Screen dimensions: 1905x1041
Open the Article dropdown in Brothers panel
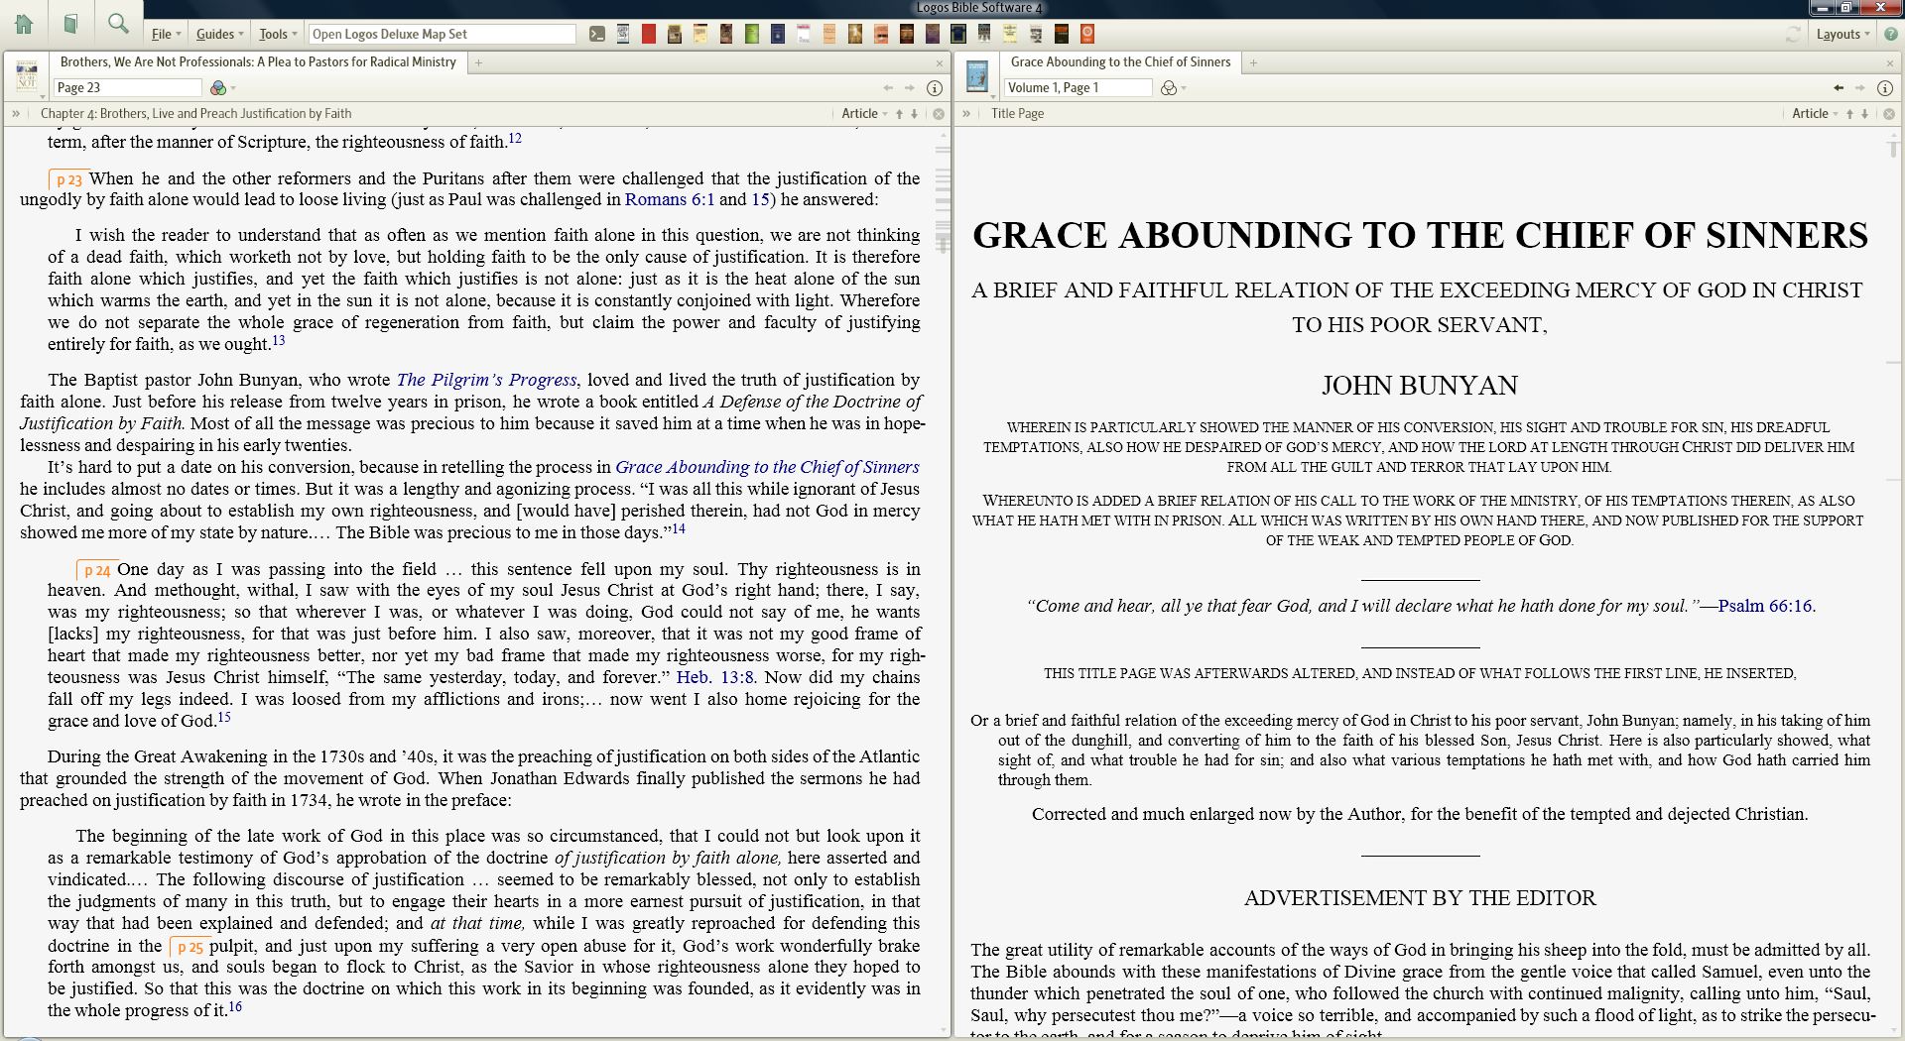pos(864,113)
